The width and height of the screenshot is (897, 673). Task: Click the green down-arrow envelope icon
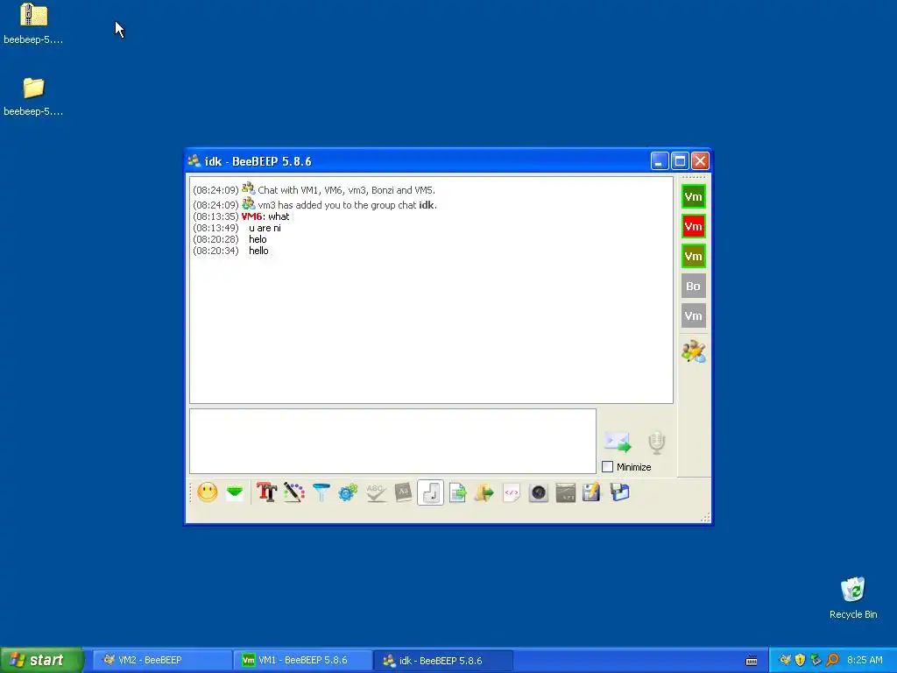click(x=235, y=492)
